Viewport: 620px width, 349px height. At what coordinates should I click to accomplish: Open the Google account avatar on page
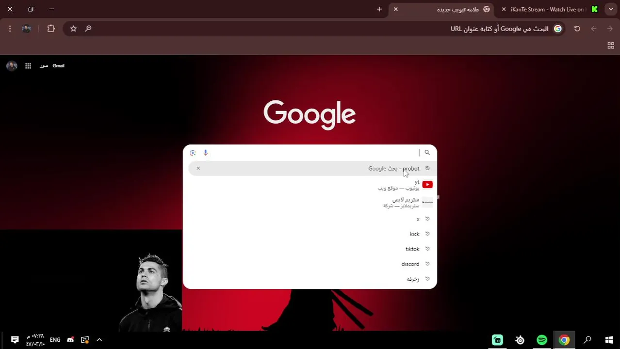coord(12,66)
